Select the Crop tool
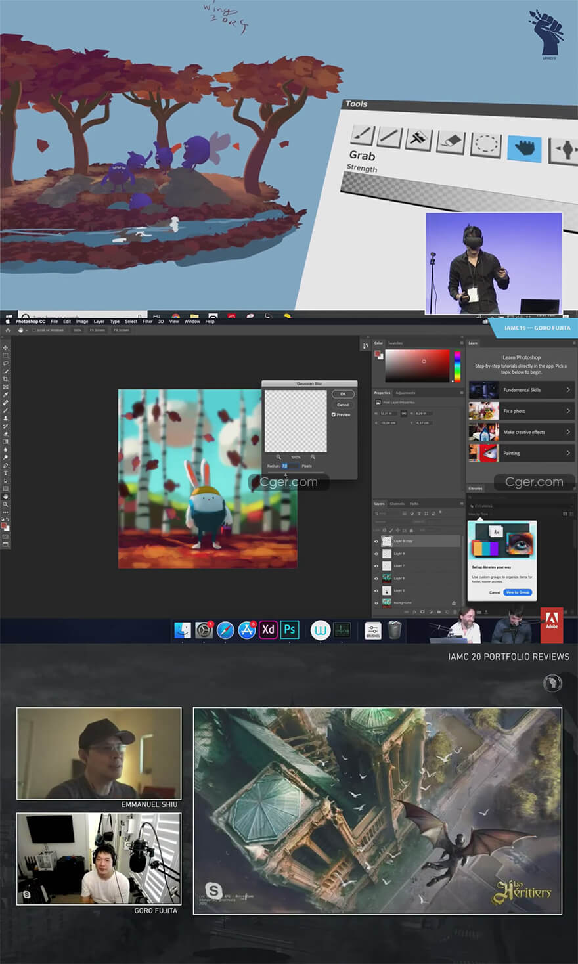 5,379
